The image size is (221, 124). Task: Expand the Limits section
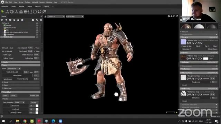21,62
